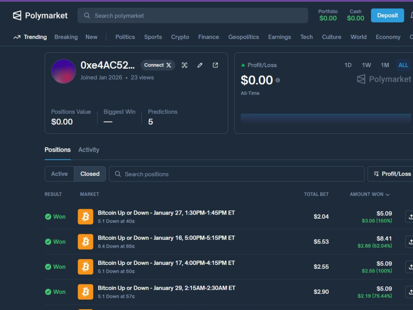The height and width of the screenshot is (310, 413).
Task: Click the '$3.05 (150%)' profit value
Action: 377,221
